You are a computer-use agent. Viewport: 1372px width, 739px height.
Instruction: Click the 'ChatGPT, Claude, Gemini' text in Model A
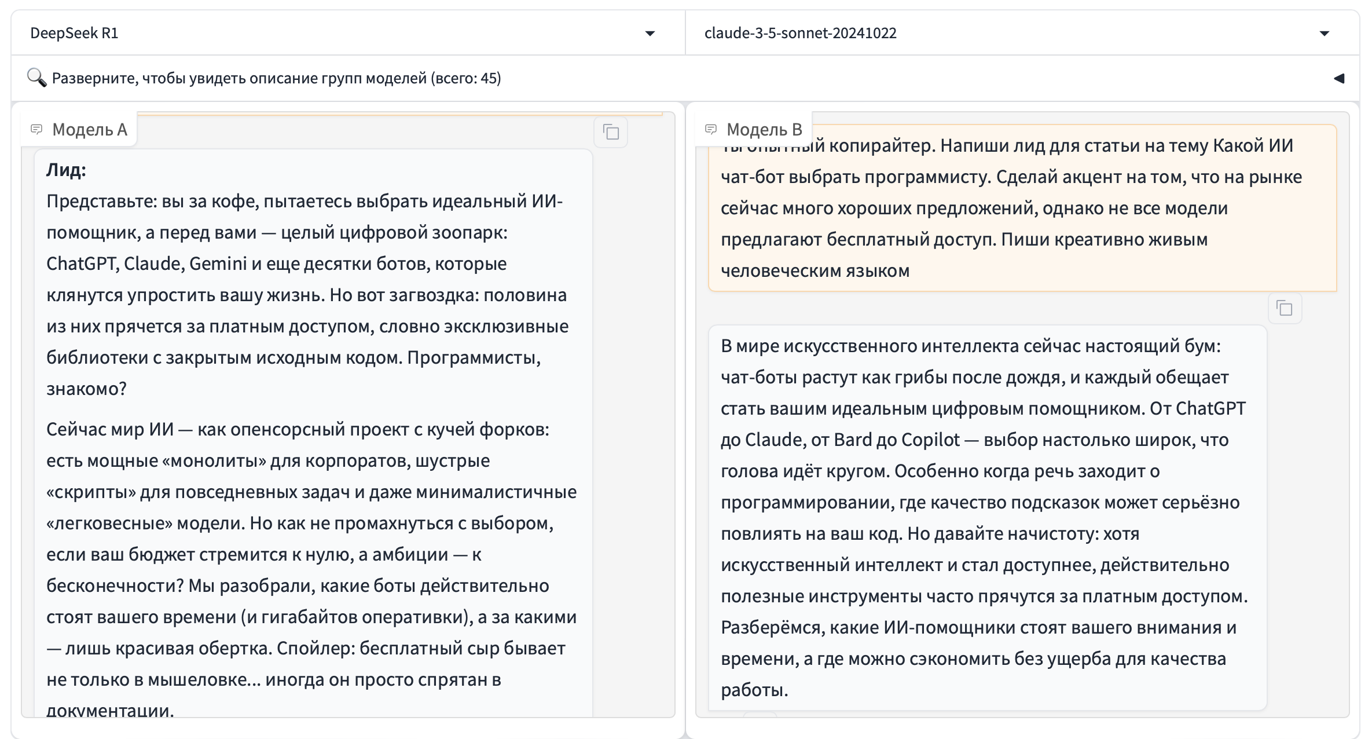pos(146,264)
